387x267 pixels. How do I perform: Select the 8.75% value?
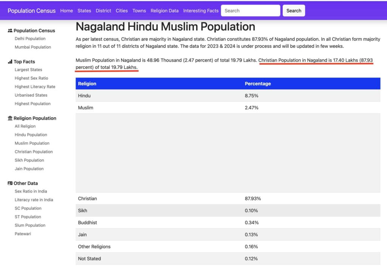point(251,96)
